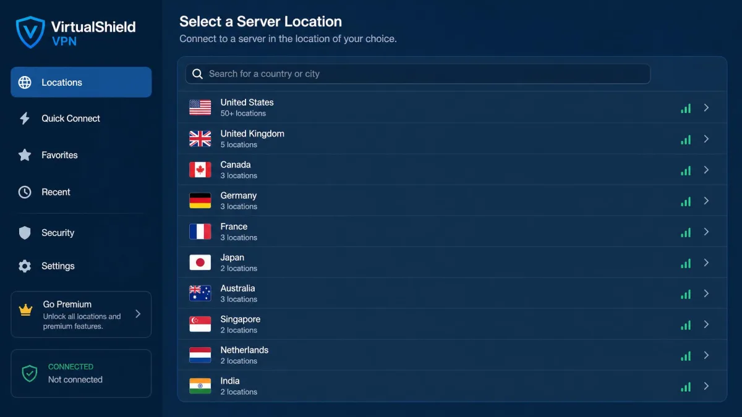The image size is (742, 417).
Task: Click the lightning bolt Quick Connect icon
Action: 25,118
